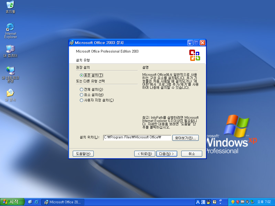Click the 설명 description heading
This screenshot has height=206, width=275.
(145, 67)
